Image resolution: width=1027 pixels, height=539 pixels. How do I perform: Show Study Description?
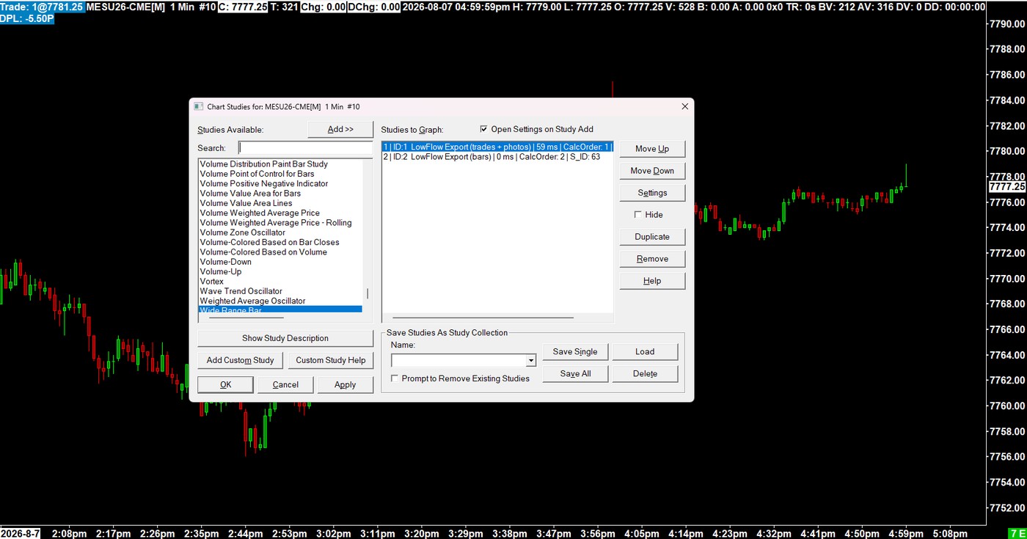[x=285, y=338]
